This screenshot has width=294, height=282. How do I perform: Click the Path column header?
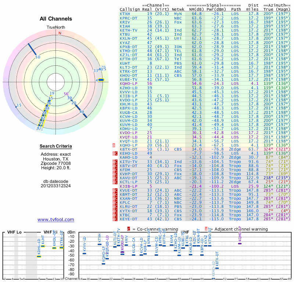tap(236, 10)
